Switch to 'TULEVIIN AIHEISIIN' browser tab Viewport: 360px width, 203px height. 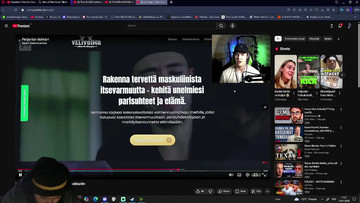[x=120, y=2]
